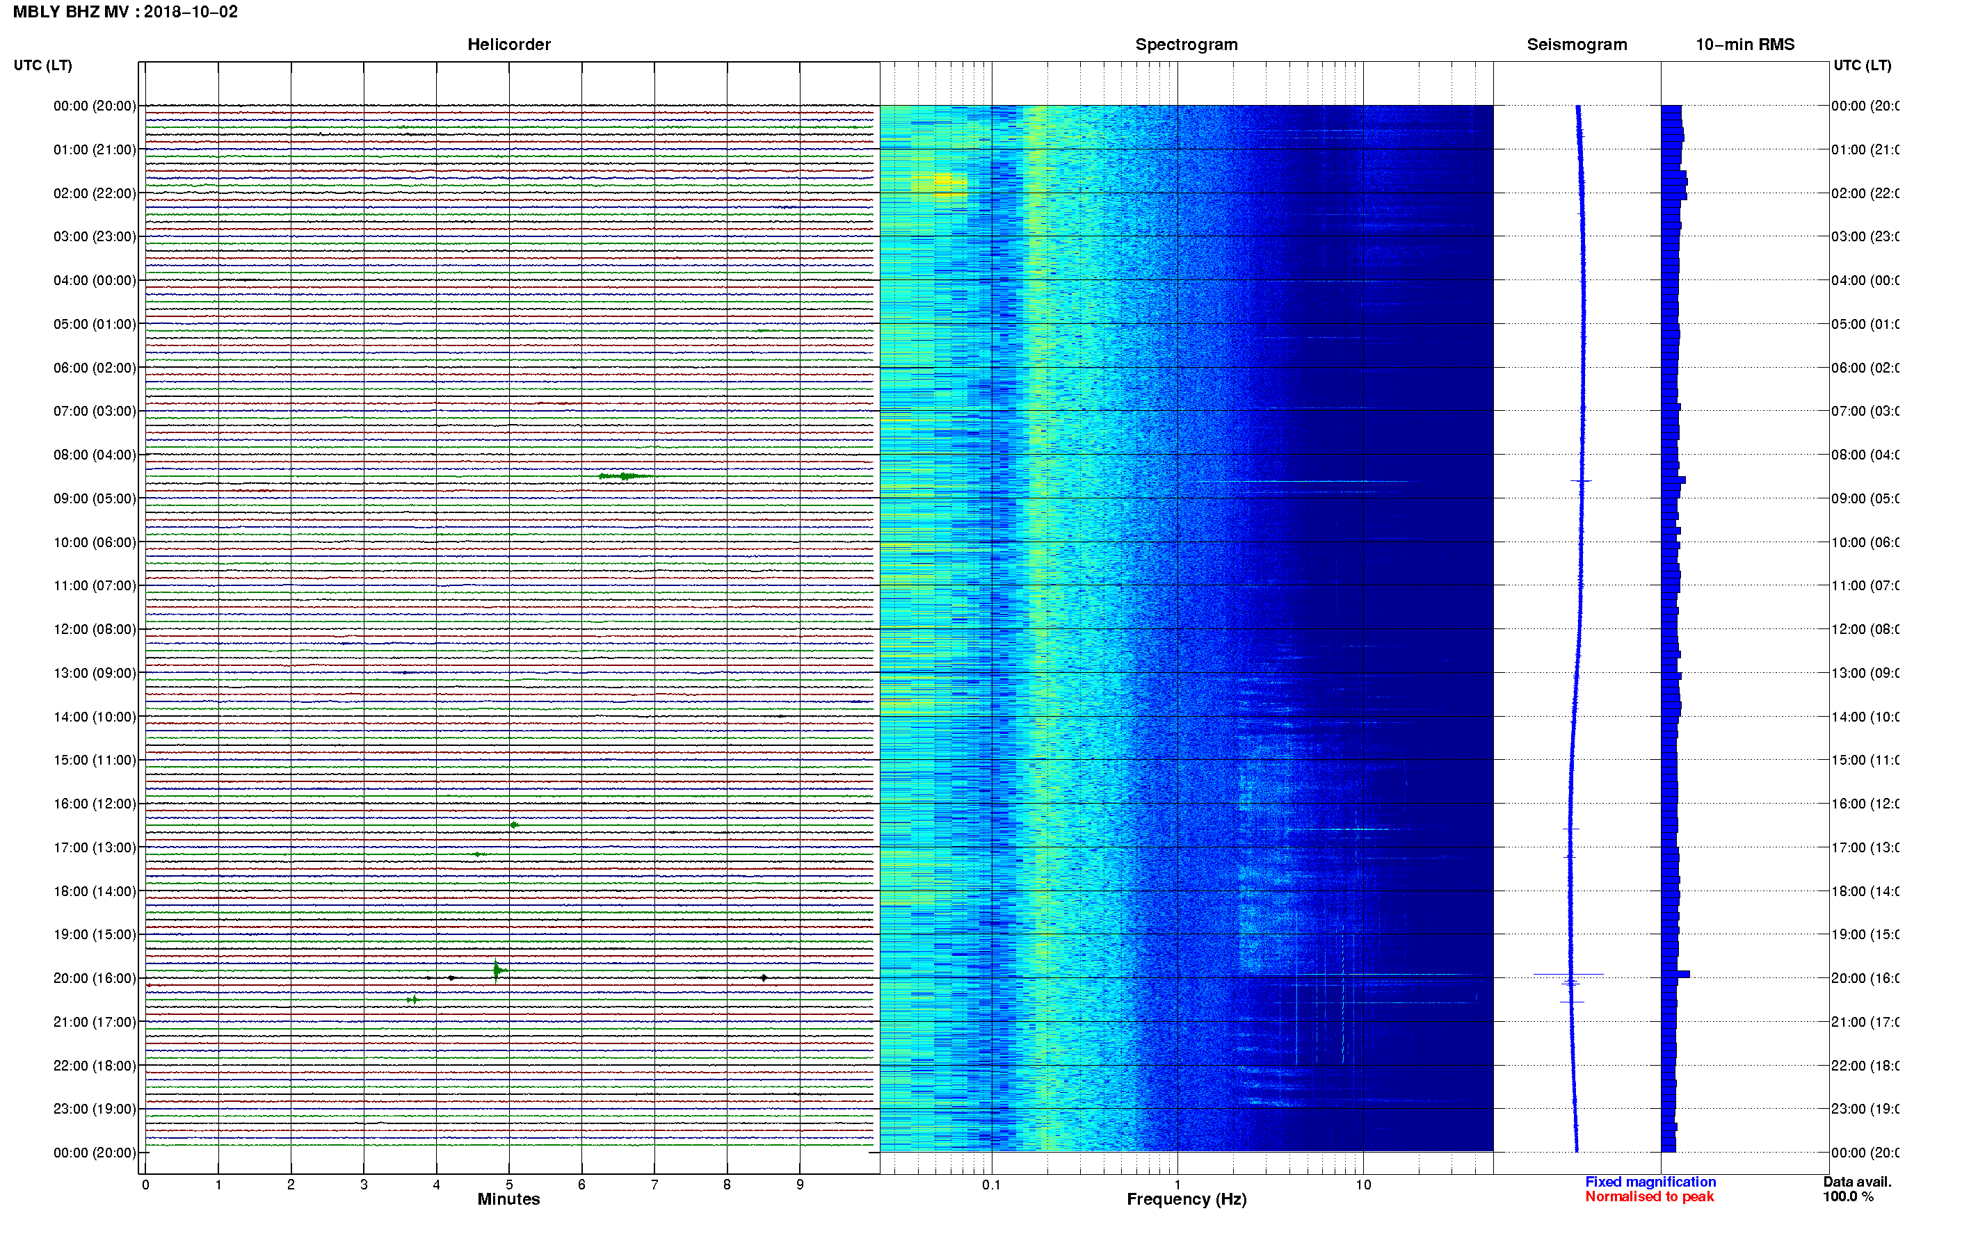Click the '03:00 (23:00)' label on the left axis
This screenshot has height=1236, width=1978.
click(95, 237)
